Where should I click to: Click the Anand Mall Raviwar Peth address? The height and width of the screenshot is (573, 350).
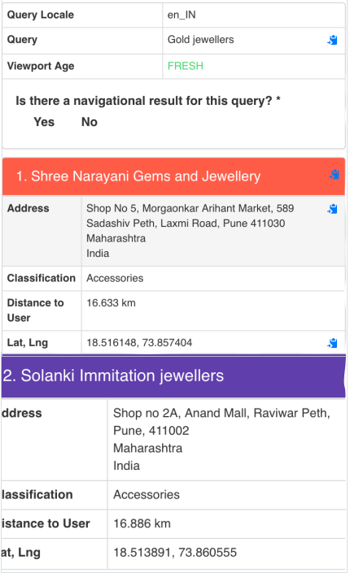pos(221,439)
